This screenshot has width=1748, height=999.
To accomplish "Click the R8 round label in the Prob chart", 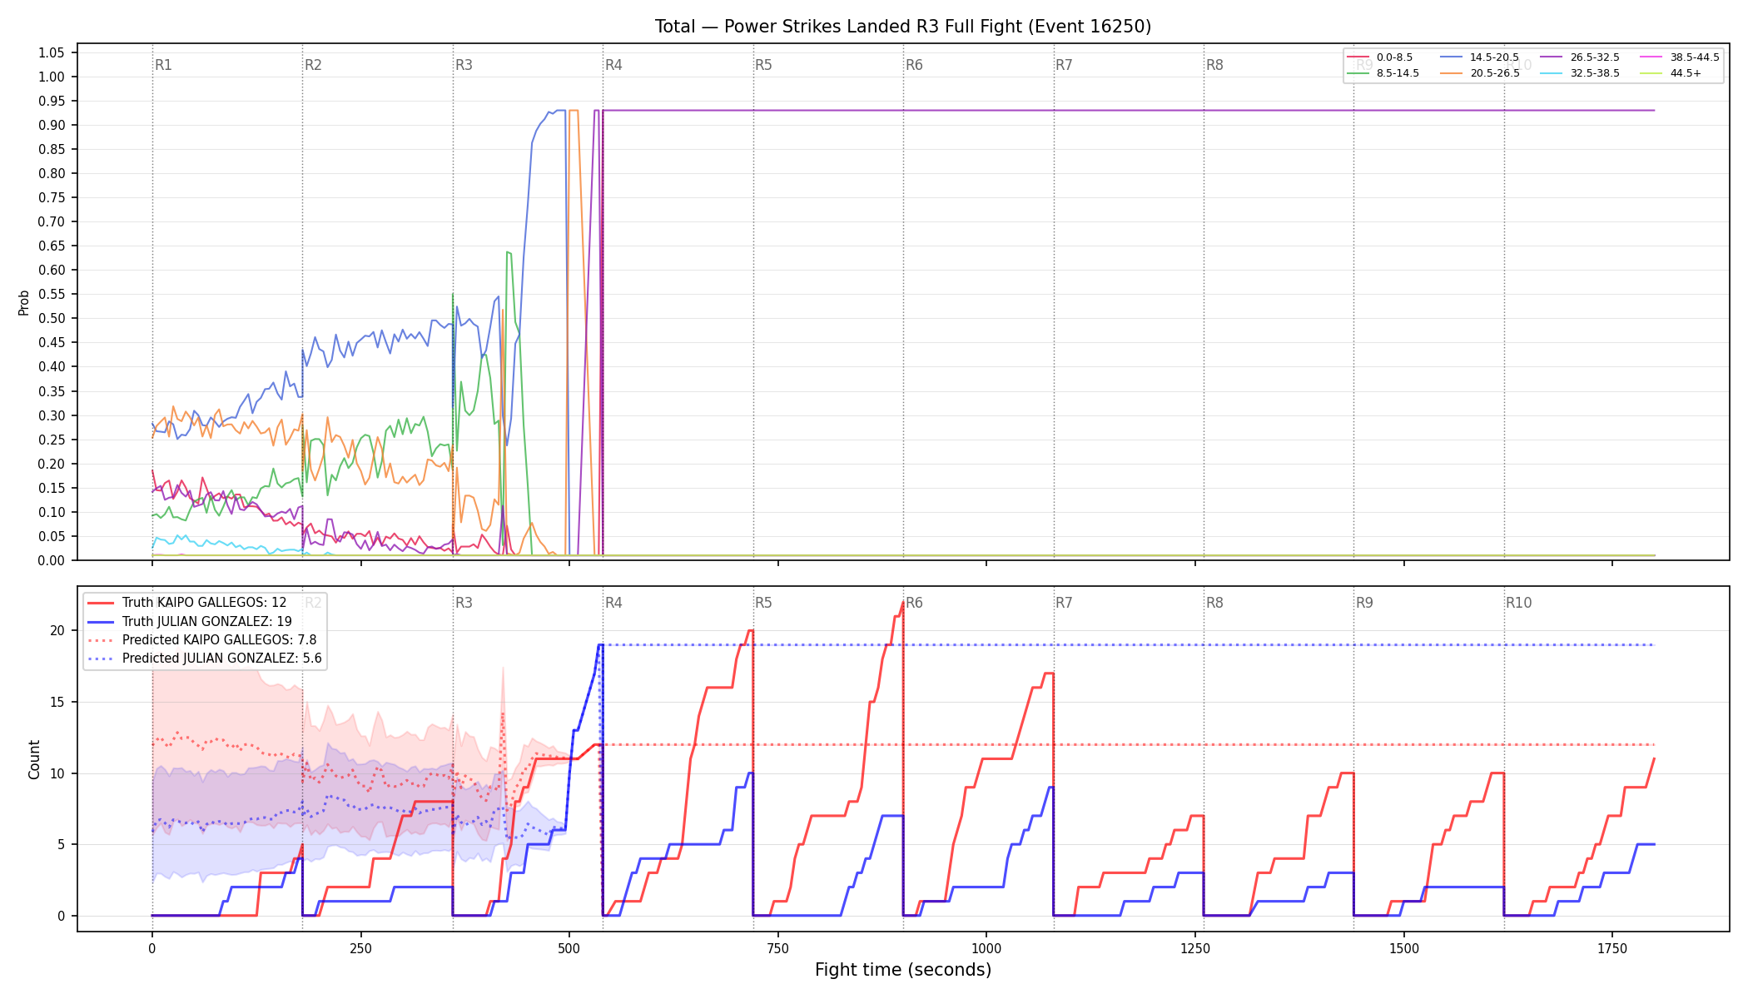I will [1214, 65].
